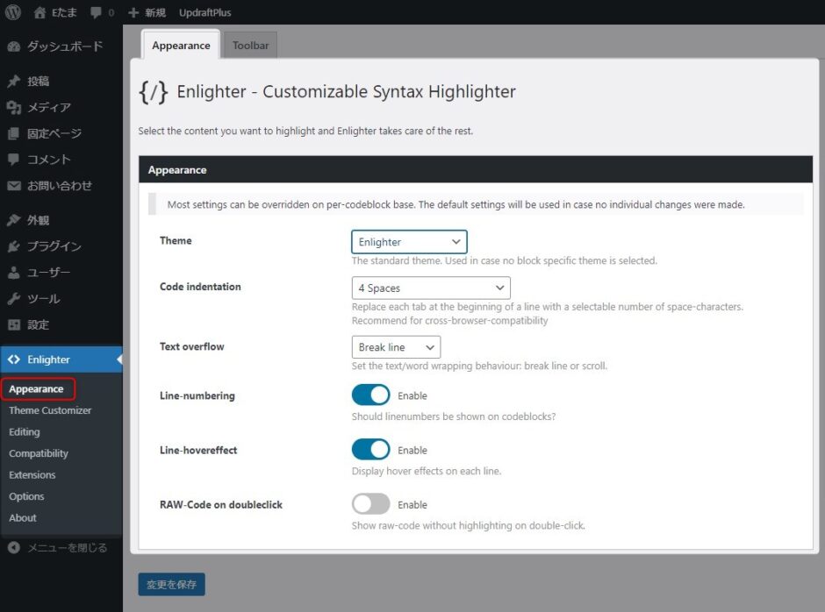Open the Theme Customizer submenu
Image resolution: width=825 pixels, height=612 pixels.
(x=50, y=410)
